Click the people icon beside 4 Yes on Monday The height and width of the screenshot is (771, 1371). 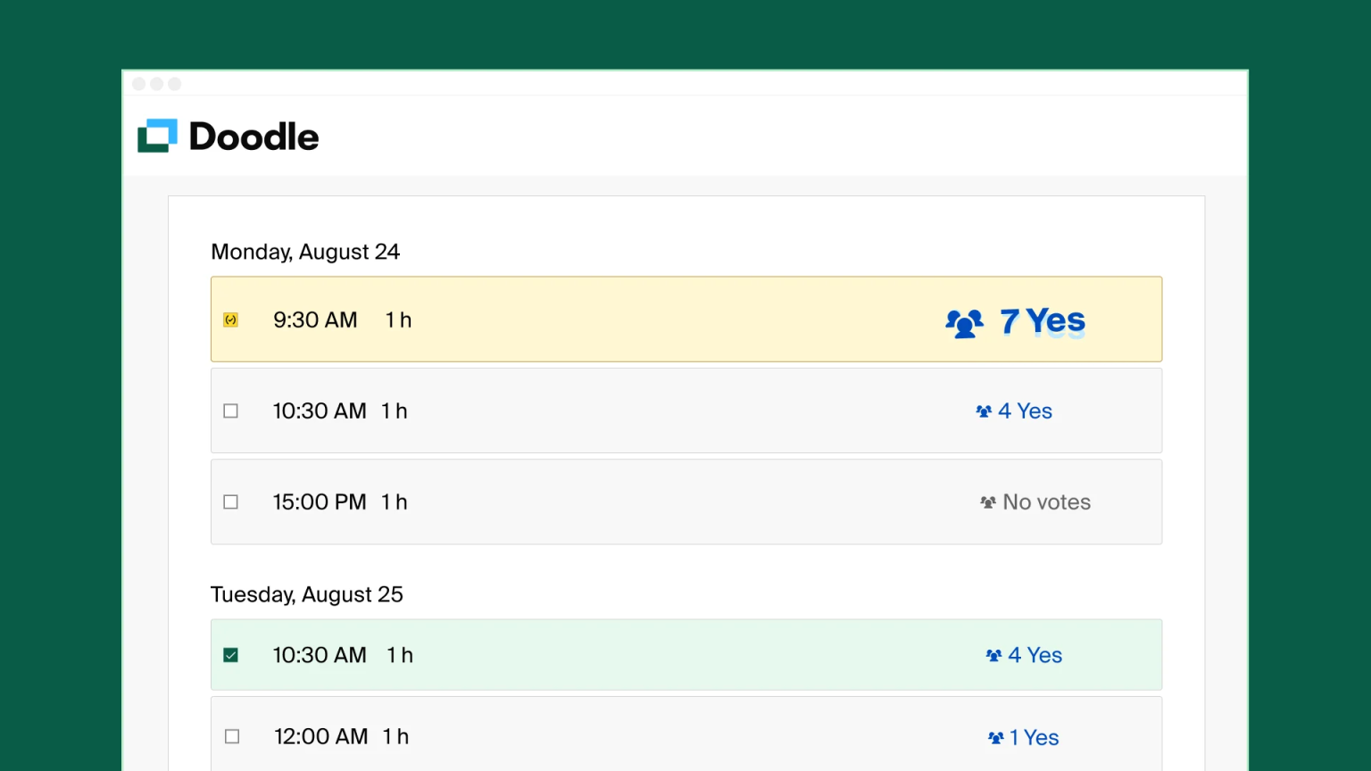pos(984,410)
